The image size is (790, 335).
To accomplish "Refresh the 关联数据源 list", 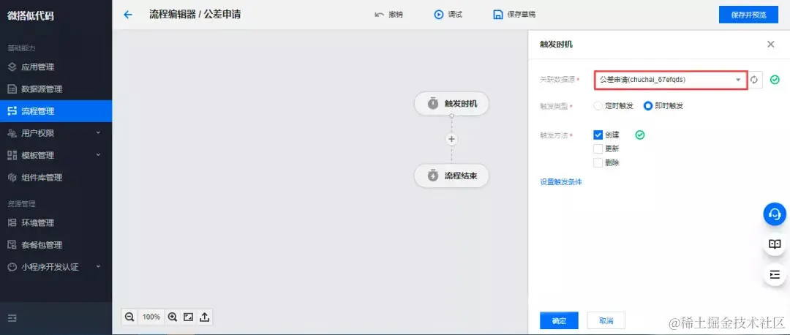I will (x=754, y=80).
